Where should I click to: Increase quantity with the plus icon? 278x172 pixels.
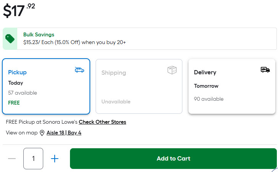pyautogui.click(x=55, y=159)
